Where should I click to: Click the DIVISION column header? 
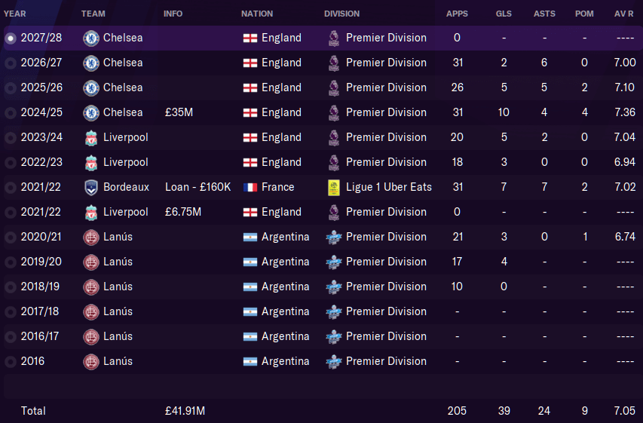[341, 14]
